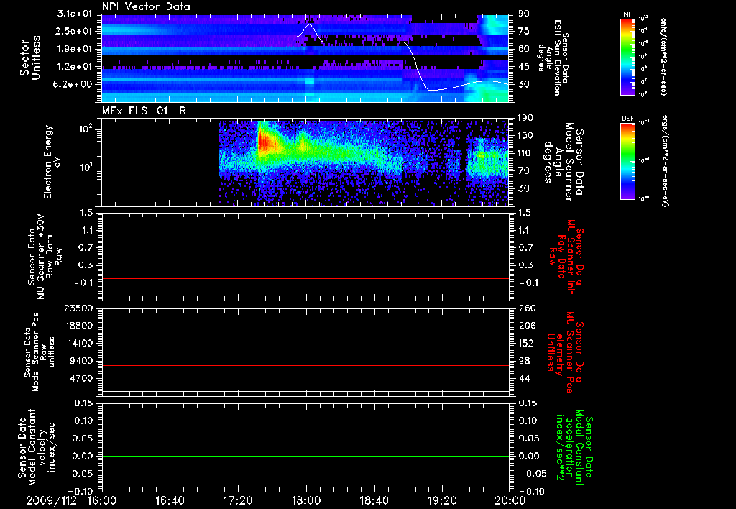This screenshot has height=509, width=736.
Task: Click the 18:00 time axis label
Action: tap(306, 500)
